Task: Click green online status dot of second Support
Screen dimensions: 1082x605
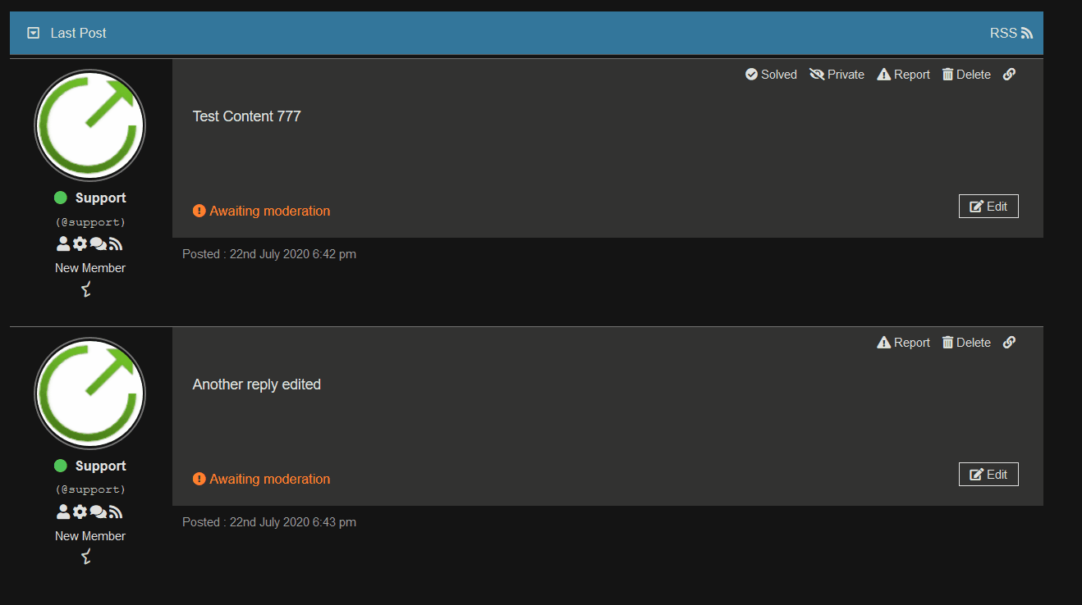Action: tap(60, 466)
